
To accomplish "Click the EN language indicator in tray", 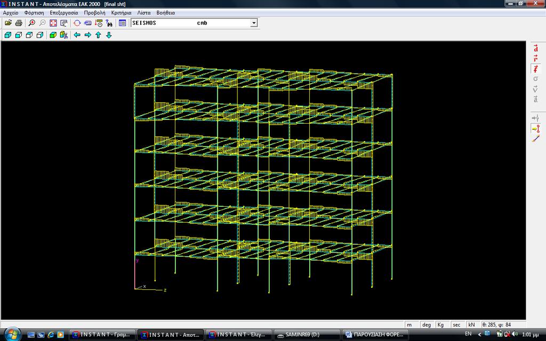I will 468,334.
